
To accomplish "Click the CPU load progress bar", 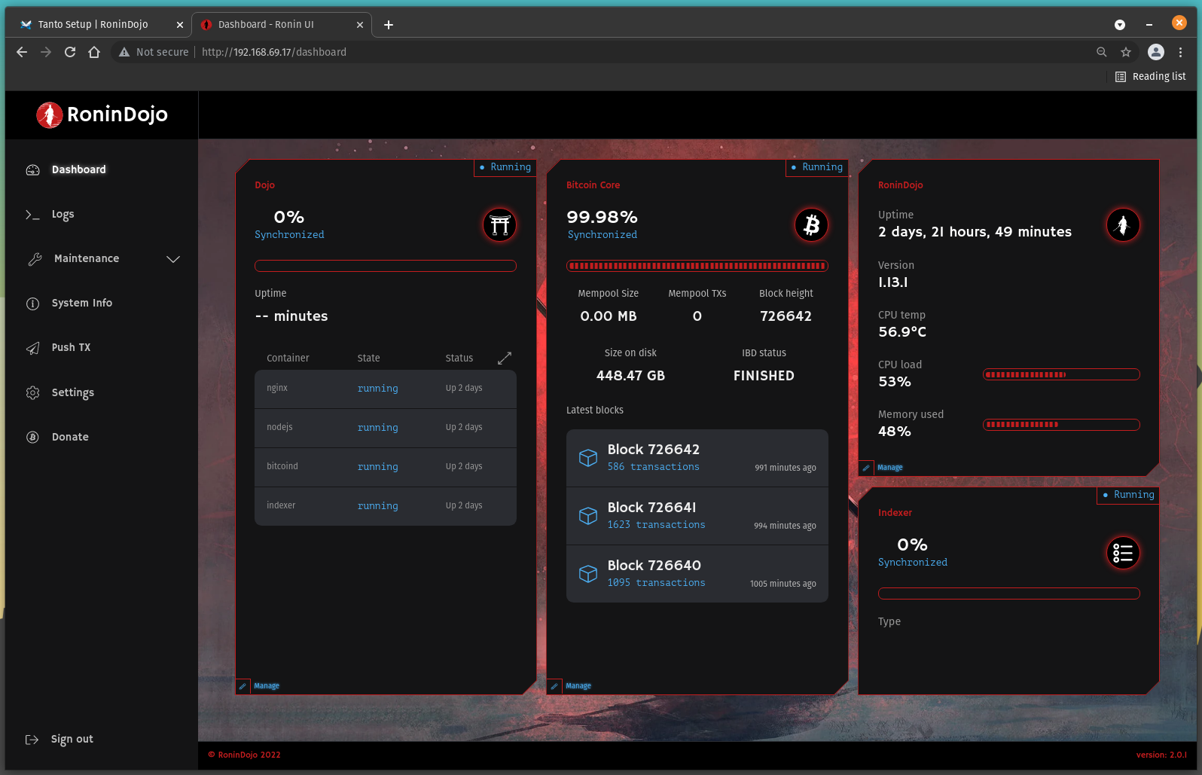I will tap(1062, 374).
